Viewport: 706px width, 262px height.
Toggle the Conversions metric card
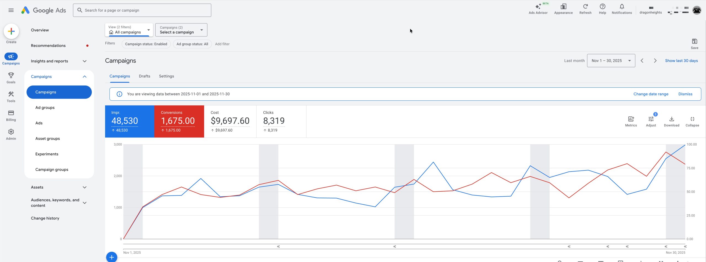click(179, 121)
